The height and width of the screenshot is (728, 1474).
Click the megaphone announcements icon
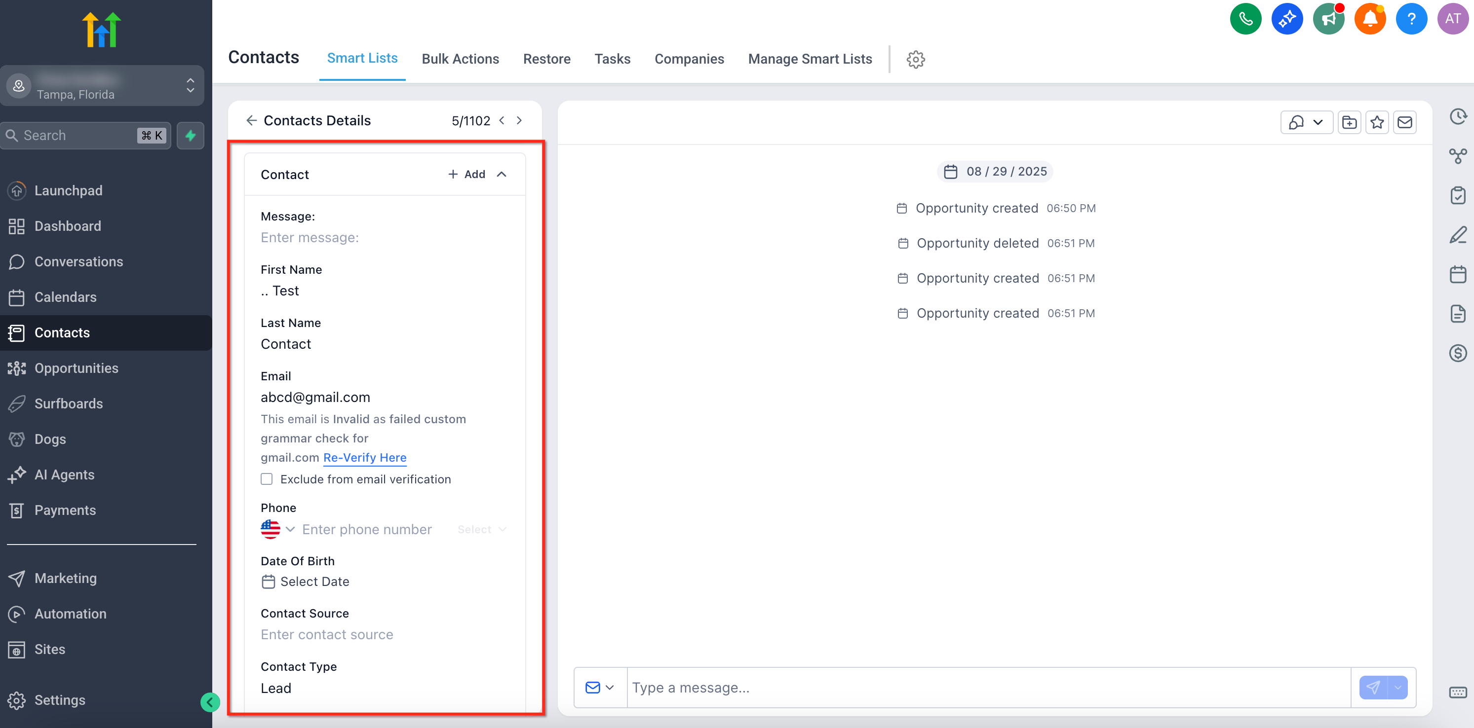coord(1328,19)
